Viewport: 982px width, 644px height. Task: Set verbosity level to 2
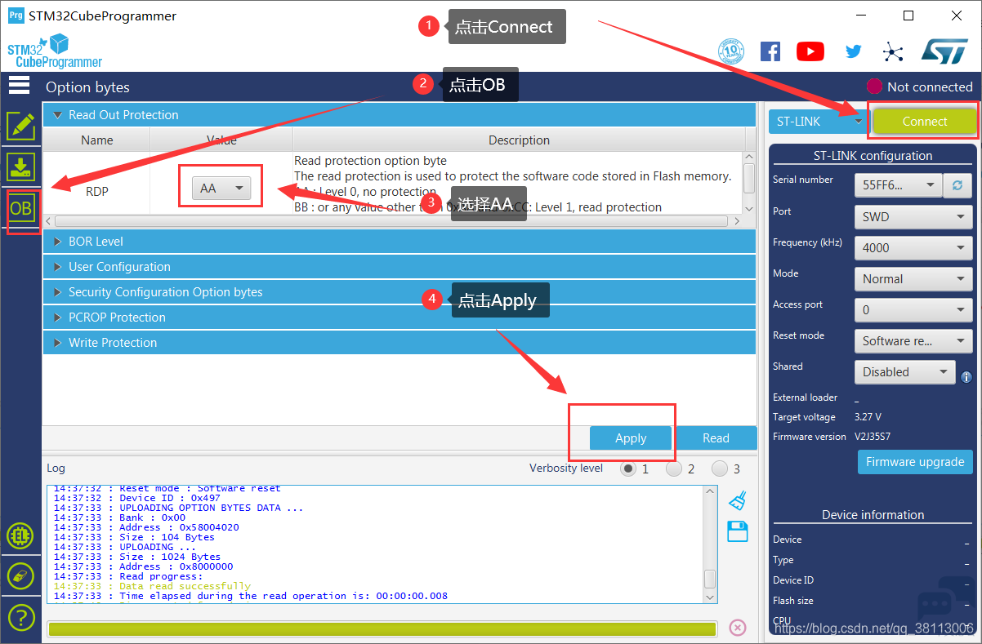(674, 469)
